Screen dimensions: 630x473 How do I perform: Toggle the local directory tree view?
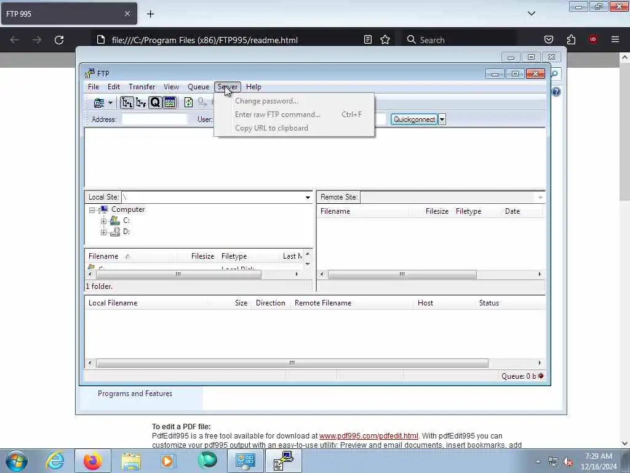[127, 103]
